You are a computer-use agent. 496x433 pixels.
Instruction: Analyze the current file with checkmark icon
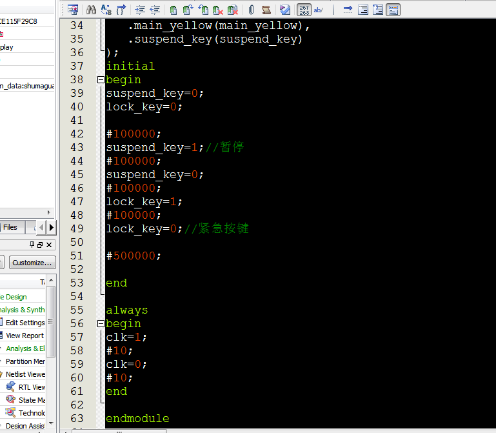[285, 10]
